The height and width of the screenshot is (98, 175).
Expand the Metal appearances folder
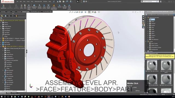[148, 22]
